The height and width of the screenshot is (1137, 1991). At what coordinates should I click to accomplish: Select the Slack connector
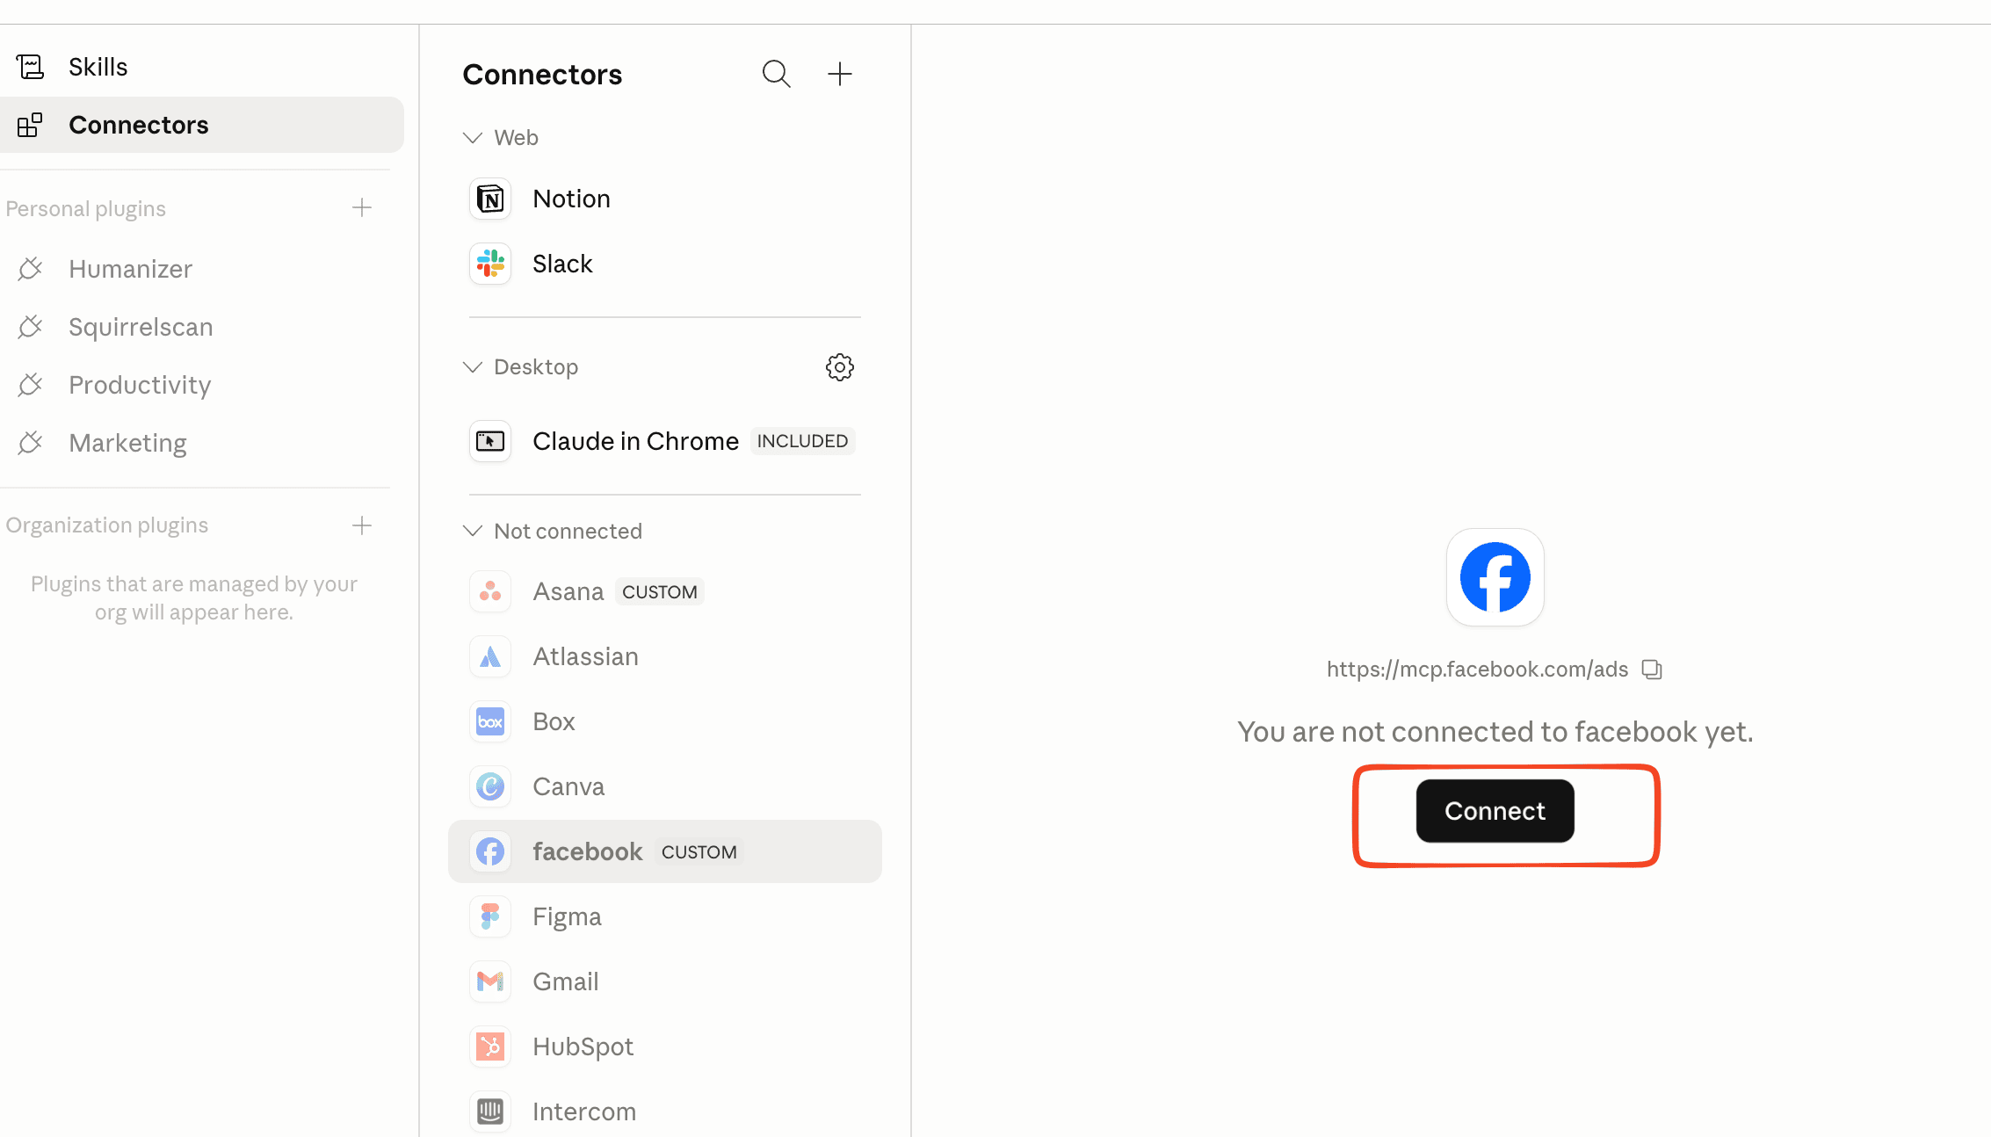pos(665,264)
